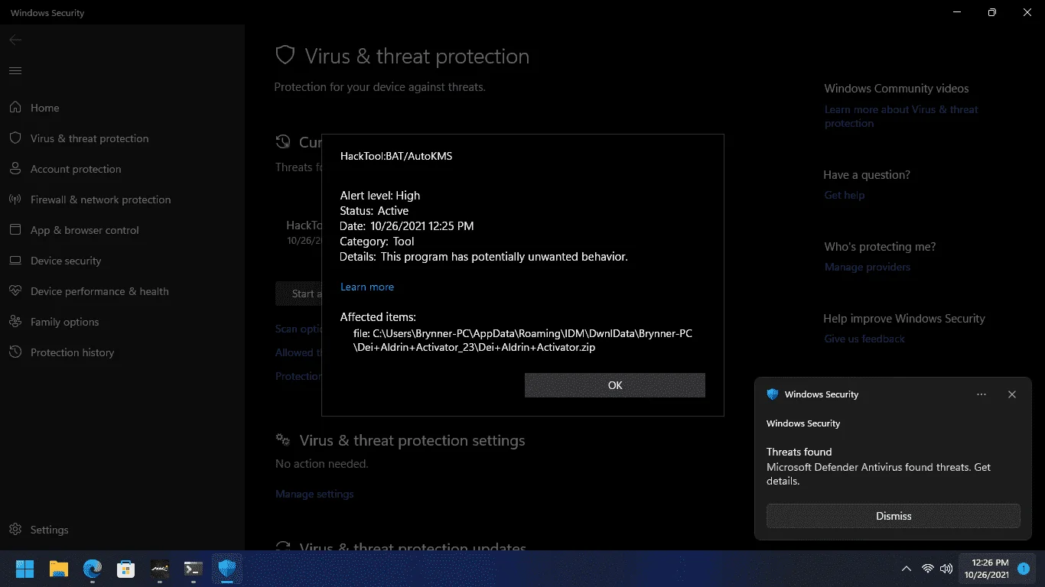
Task: Click the Wi-Fi icon in system tray
Action: 928,569
